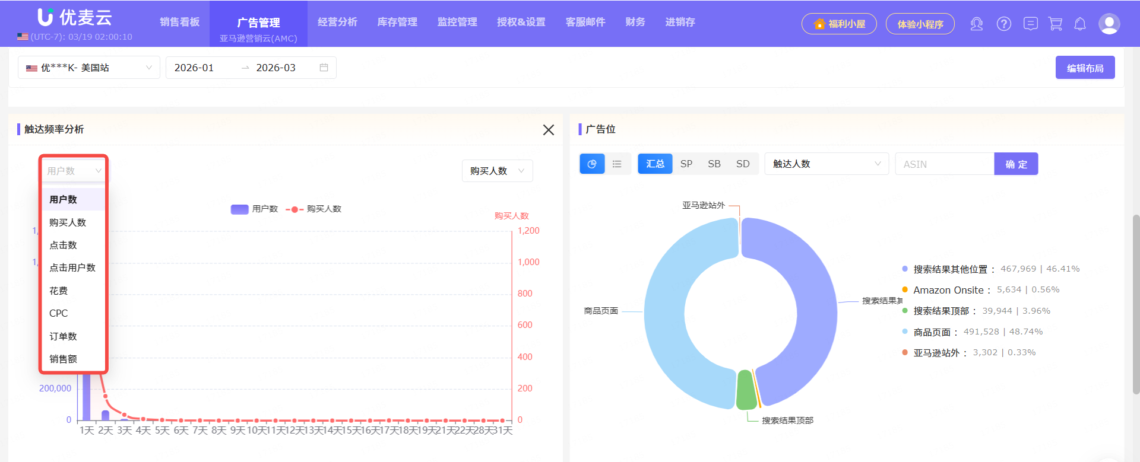Open the 触达人数 dropdown
Image resolution: width=1140 pixels, height=462 pixels.
click(x=826, y=164)
